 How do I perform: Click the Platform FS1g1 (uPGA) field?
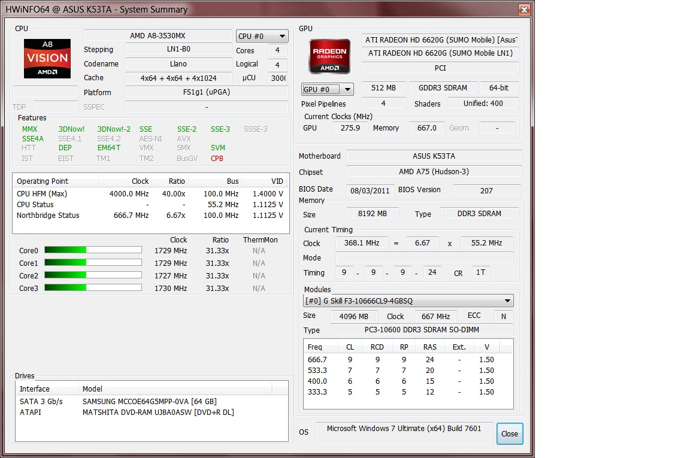(207, 92)
